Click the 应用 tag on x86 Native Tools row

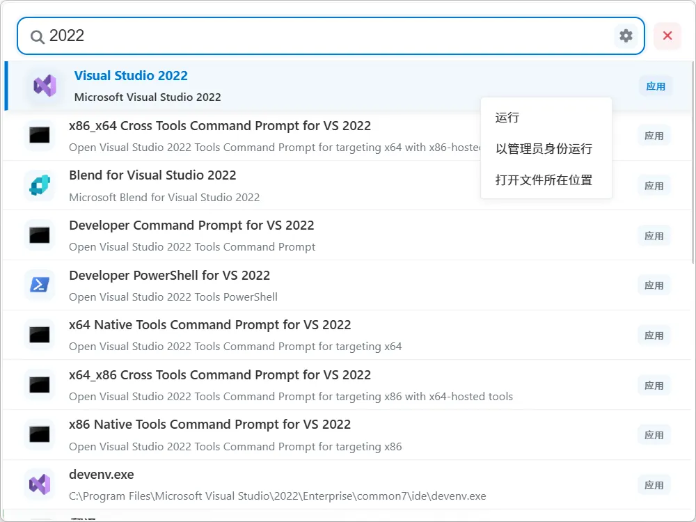coord(654,435)
